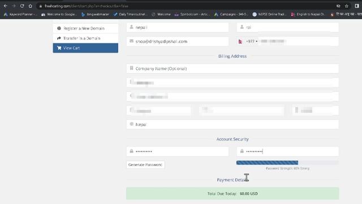This screenshot has width=362, height=204.
Task: Open the Nepal country dropdown
Action: tap(232, 125)
